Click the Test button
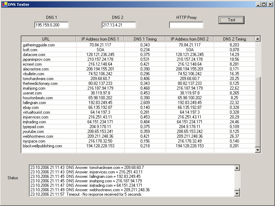The image size is (275, 206). pos(231,20)
